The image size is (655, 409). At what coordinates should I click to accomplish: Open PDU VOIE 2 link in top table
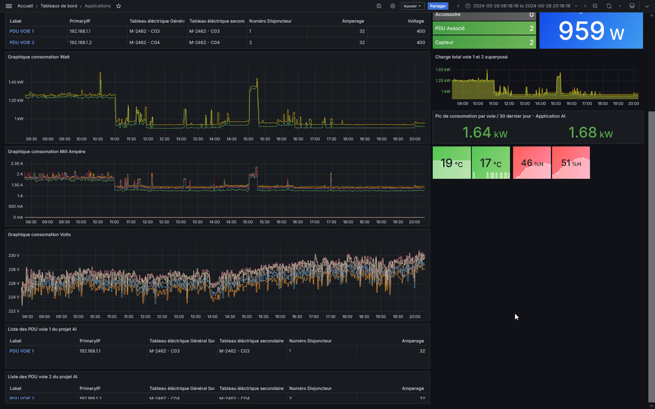pyautogui.click(x=22, y=42)
